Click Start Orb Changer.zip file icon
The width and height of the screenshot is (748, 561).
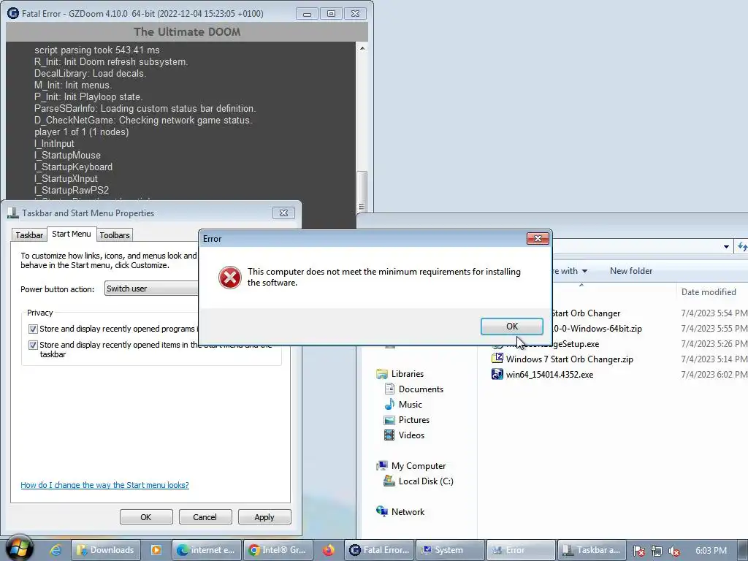click(497, 358)
